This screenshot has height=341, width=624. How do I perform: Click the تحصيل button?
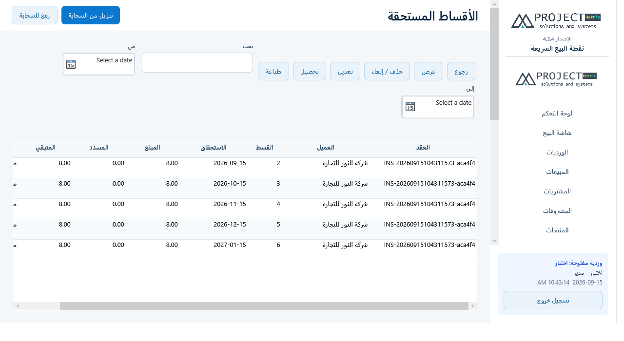coord(310,71)
